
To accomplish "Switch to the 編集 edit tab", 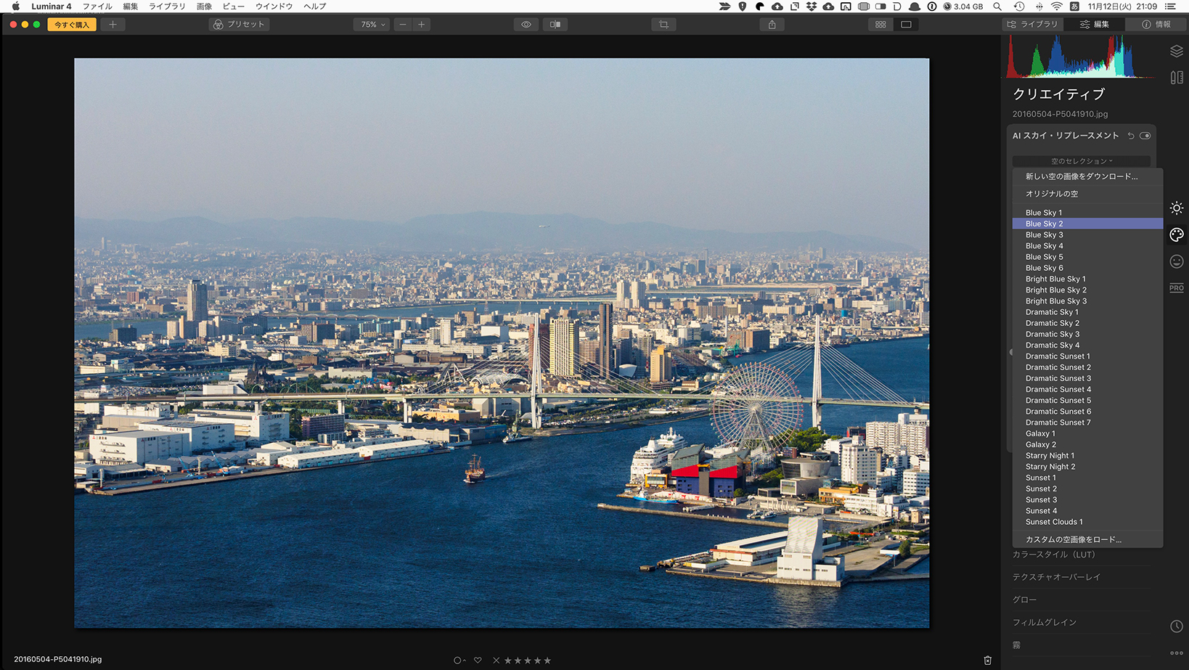I will coord(1095,25).
